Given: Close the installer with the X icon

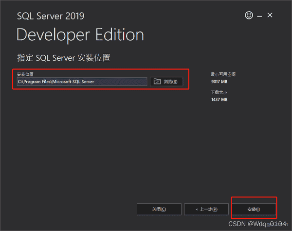Looking at the screenshot, I should [270, 16].
